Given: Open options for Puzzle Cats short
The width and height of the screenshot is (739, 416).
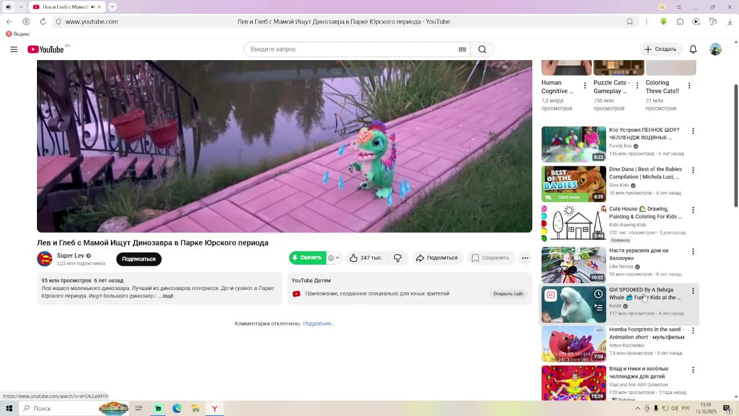Looking at the screenshot, I should pos(637,86).
